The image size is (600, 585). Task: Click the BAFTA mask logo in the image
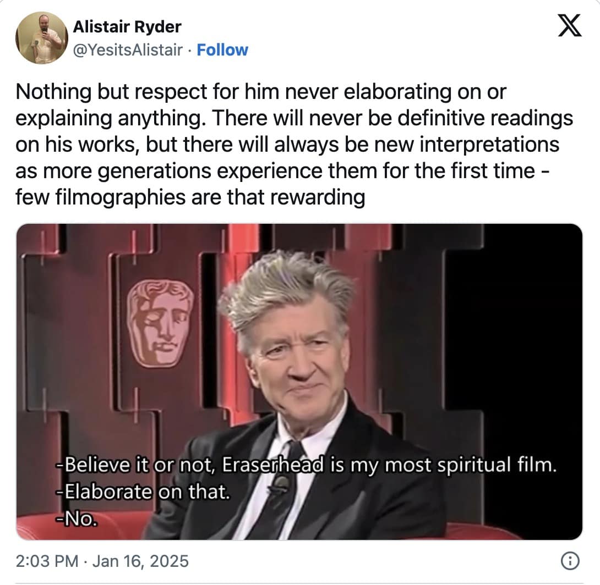click(160, 323)
